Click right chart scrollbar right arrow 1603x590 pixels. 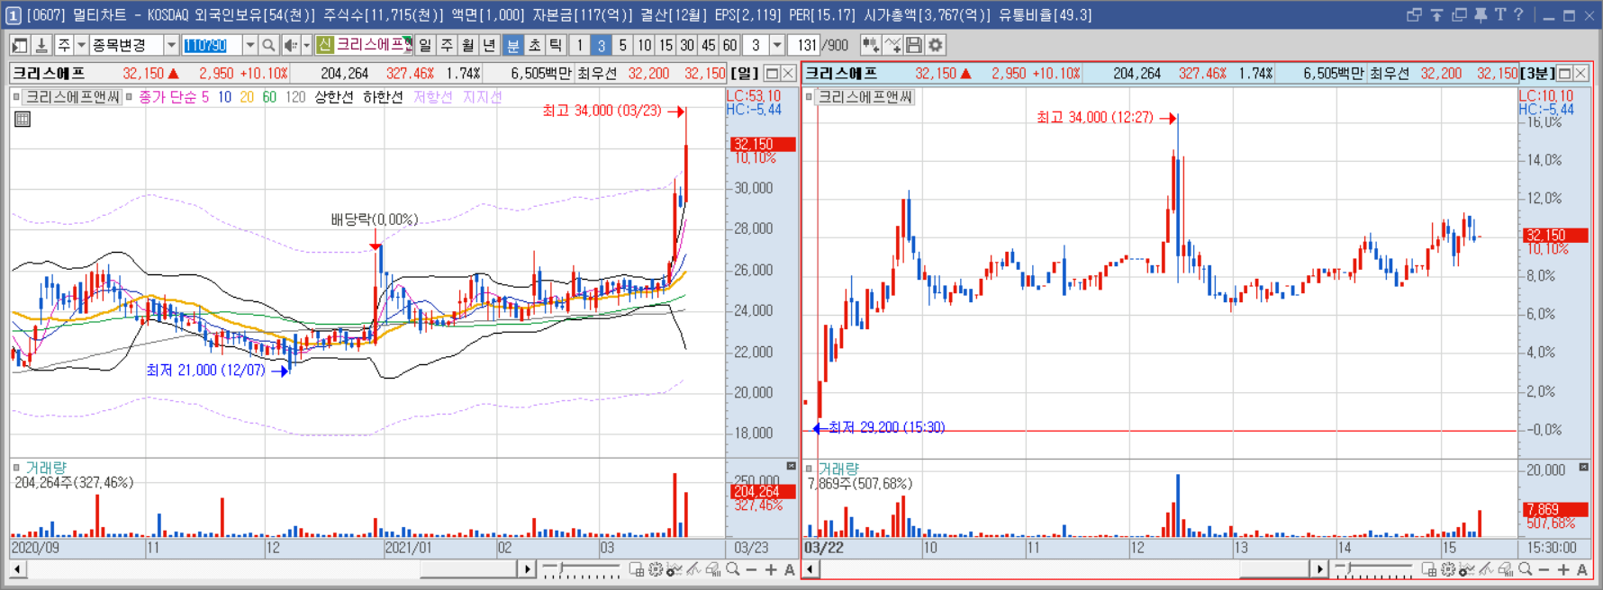tap(1319, 569)
